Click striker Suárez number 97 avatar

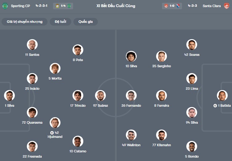point(100,96)
